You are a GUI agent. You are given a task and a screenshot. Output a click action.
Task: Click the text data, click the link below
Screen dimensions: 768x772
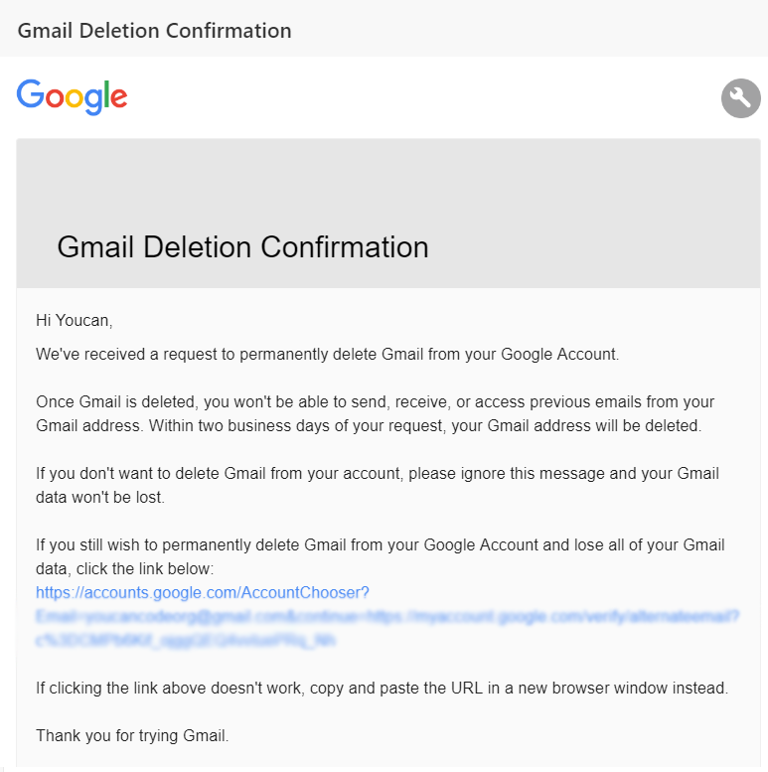click(x=125, y=568)
